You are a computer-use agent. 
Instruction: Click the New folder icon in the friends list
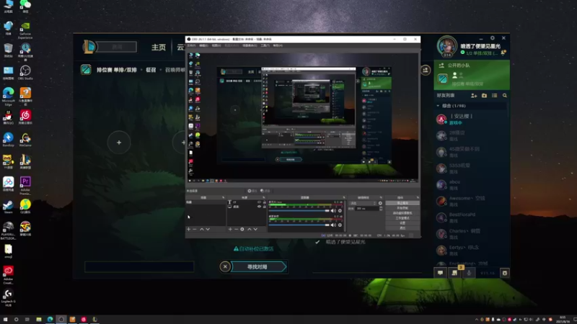tap(484, 96)
